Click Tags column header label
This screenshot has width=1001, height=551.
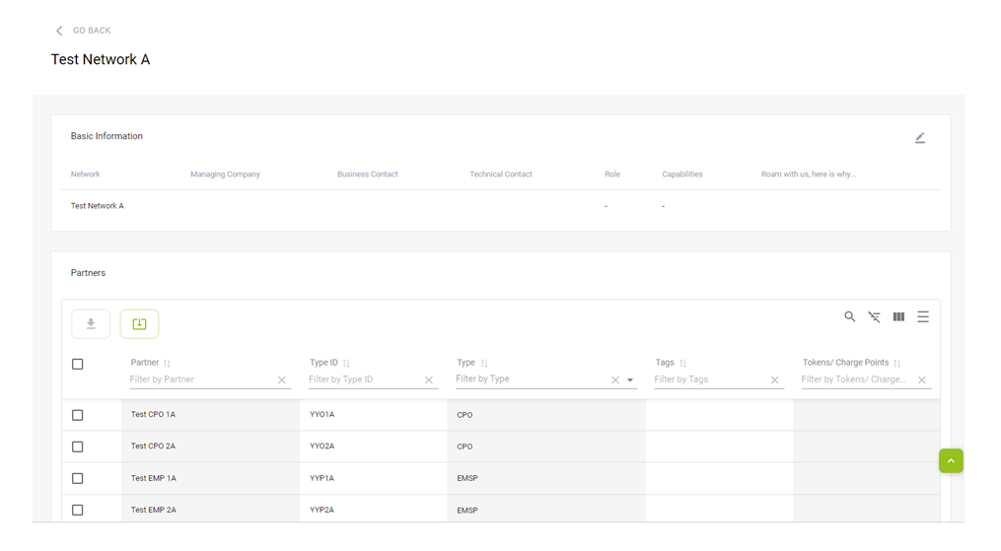[x=665, y=362]
